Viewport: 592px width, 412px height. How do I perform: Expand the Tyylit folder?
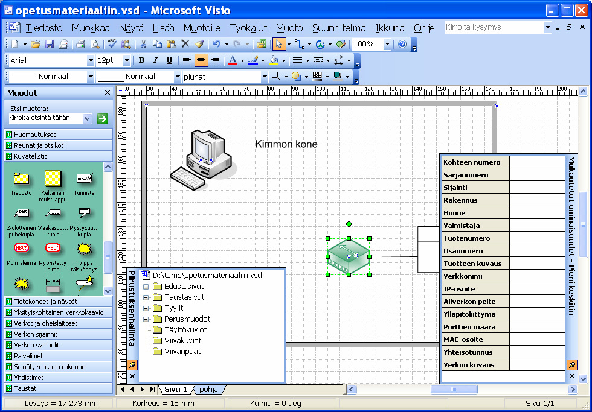pos(146,309)
